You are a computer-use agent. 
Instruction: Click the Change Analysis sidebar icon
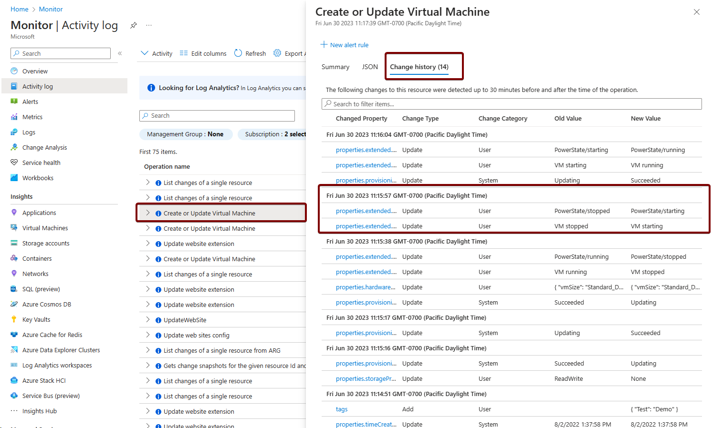click(x=14, y=147)
